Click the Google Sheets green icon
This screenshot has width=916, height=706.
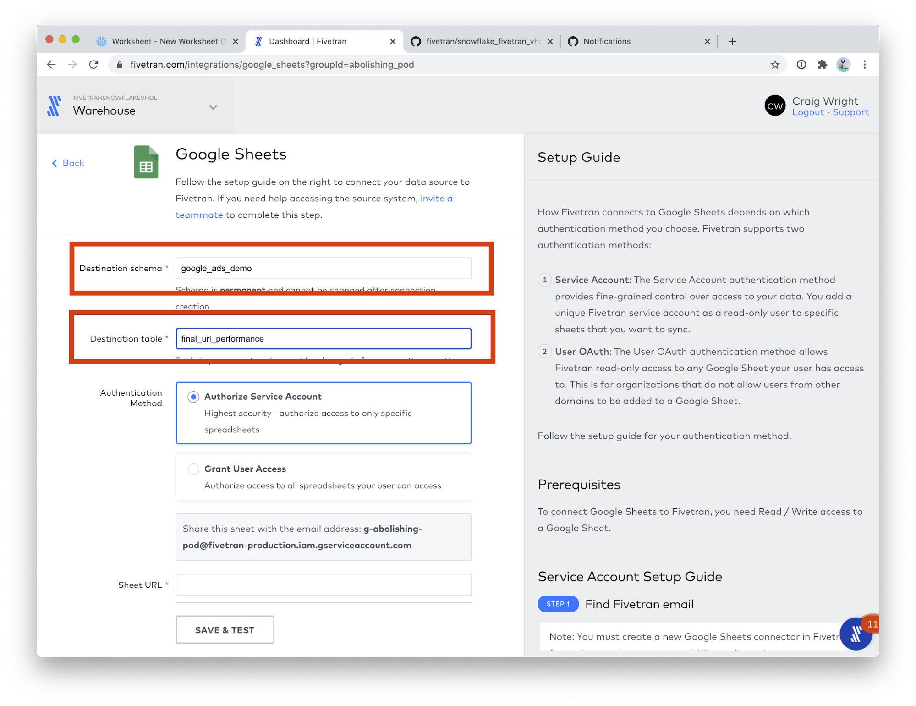pos(146,162)
